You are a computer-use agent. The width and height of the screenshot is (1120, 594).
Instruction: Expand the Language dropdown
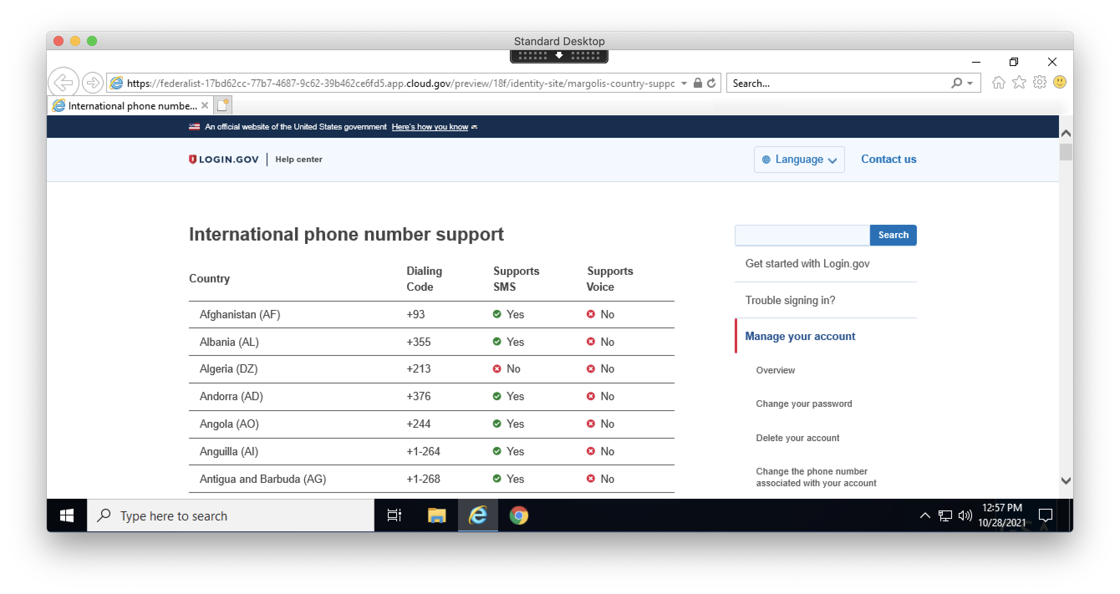pos(799,160)
